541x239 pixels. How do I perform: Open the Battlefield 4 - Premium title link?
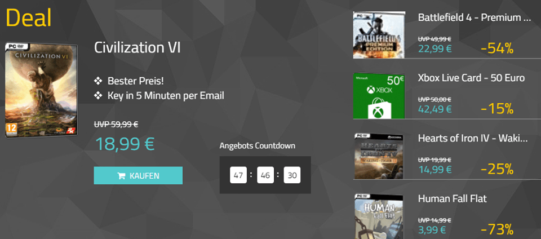(475, 17)
